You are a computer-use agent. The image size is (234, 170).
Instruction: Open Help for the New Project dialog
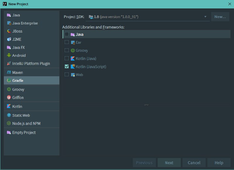[219, 163]
